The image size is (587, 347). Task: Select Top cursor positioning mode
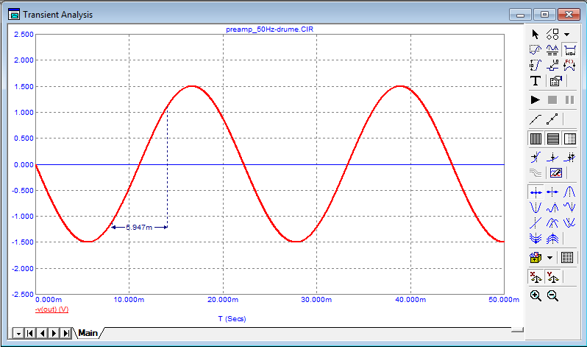click(552, 222)
